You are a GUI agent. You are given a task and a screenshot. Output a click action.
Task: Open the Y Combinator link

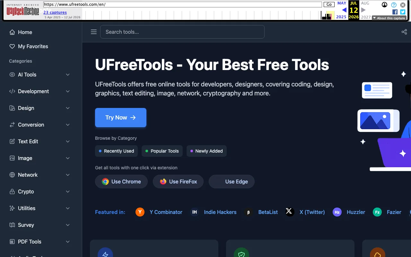166,212
